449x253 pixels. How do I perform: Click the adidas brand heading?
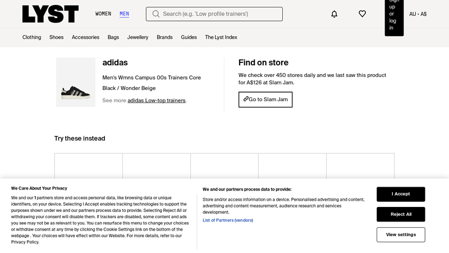point(115,62)
